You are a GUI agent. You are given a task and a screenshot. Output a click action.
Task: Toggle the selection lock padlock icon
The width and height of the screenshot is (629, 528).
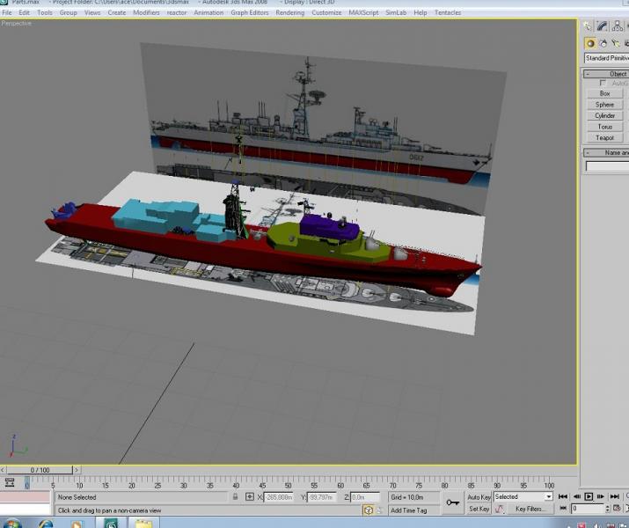click(236, 496)
